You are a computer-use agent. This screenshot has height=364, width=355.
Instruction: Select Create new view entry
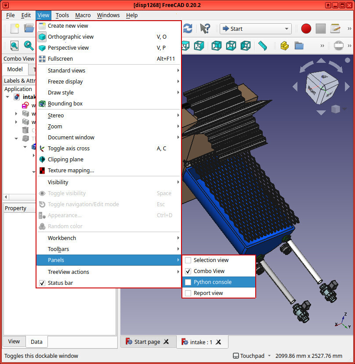click(x=109, y=26)
